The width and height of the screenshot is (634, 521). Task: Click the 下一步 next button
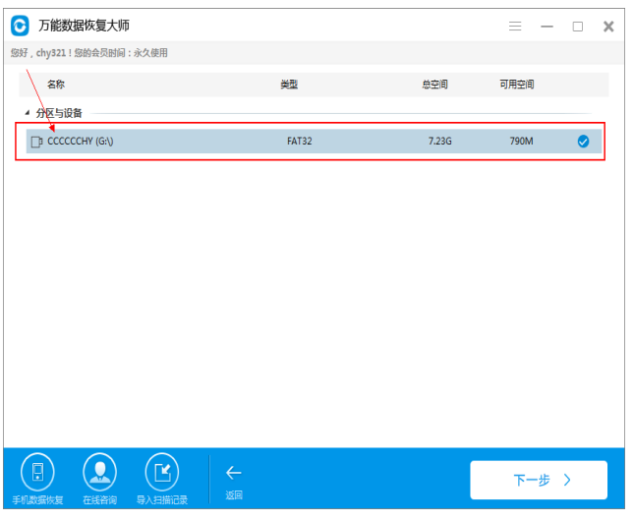tap(539, 480)
